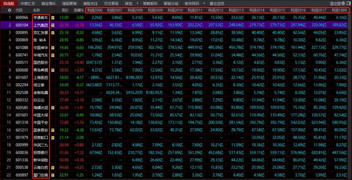Sort by the 现价 column header
Viewport: 352px width, 180px height.
click(65, 10)
